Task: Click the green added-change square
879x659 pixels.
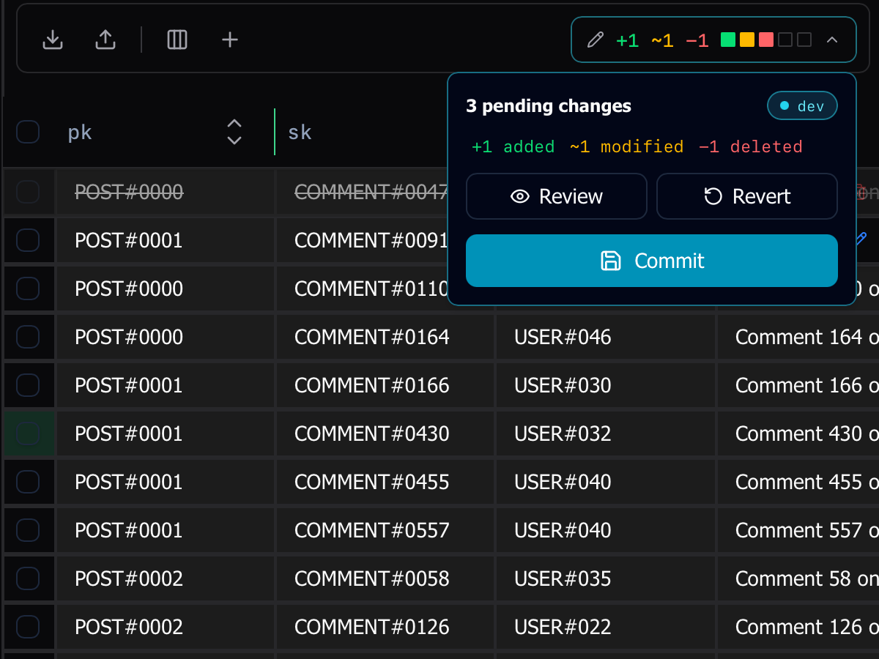Action: [728, 40]
